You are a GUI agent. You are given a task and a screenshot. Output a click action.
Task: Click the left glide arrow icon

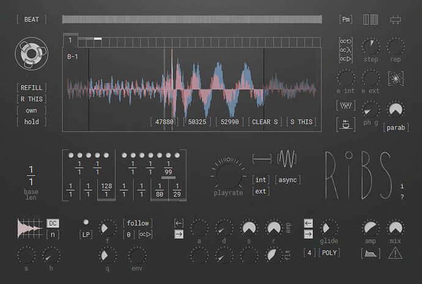(x=308, y=223)
